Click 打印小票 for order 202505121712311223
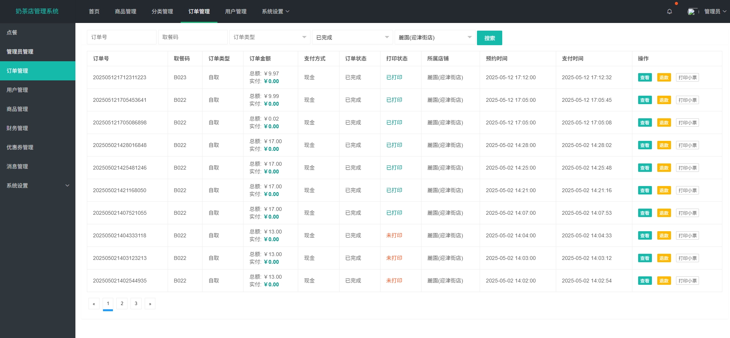Viewport: 730px width, 338px height. (688, 78)
